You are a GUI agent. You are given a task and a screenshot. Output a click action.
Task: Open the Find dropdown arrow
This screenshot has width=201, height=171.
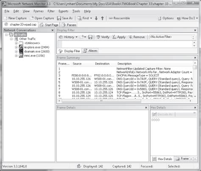point(91,18)
